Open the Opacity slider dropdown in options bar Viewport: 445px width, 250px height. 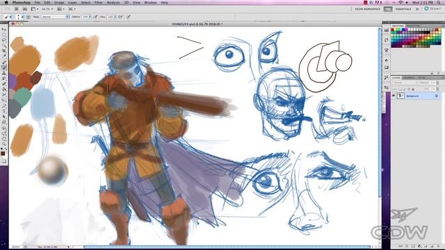tap(90, 17)
